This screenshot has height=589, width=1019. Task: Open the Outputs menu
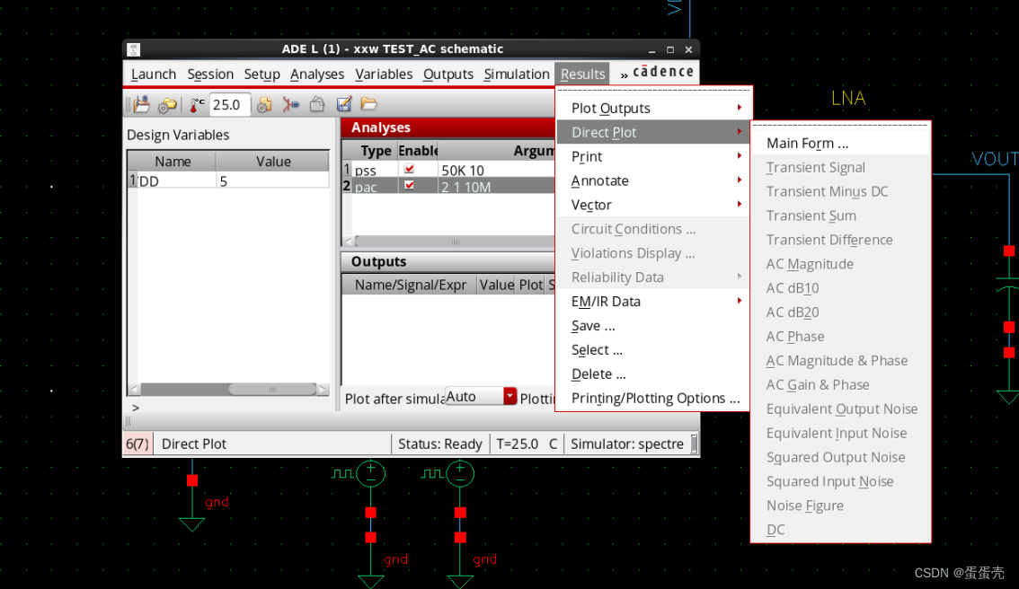[447, 74]
